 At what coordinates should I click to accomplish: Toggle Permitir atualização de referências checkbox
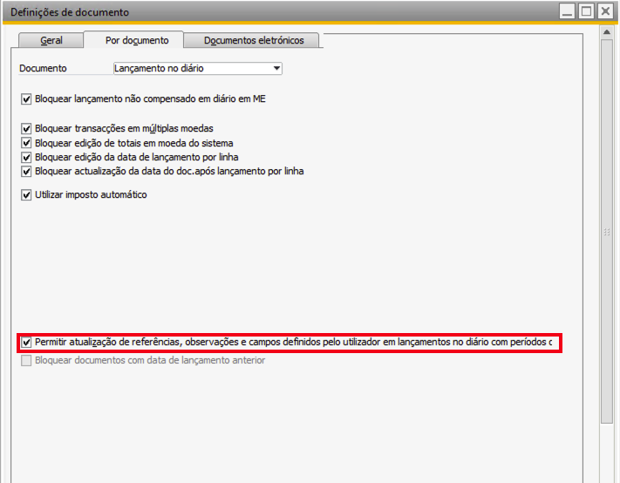pos(26,343)
